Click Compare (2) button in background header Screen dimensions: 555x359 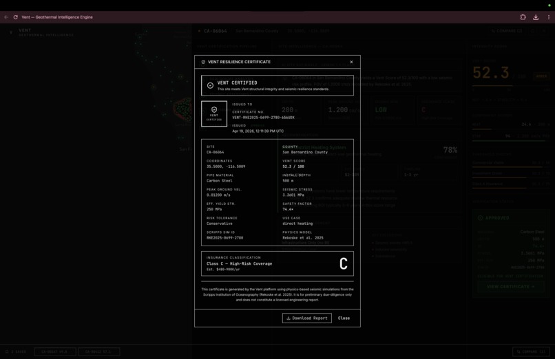click(507, 31)
